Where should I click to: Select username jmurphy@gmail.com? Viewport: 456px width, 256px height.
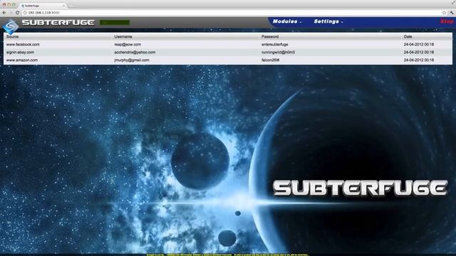[132, 60]
